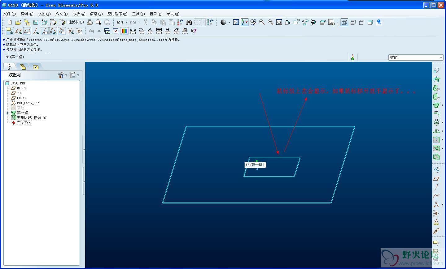The width and height of the screenshot is (446, 269).
Task: Click the Rip tool icon
Action: (436, 140)
